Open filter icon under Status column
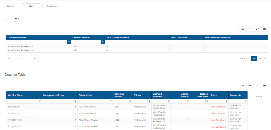Viewport: 271px width, 130px height. click(226, 101)
